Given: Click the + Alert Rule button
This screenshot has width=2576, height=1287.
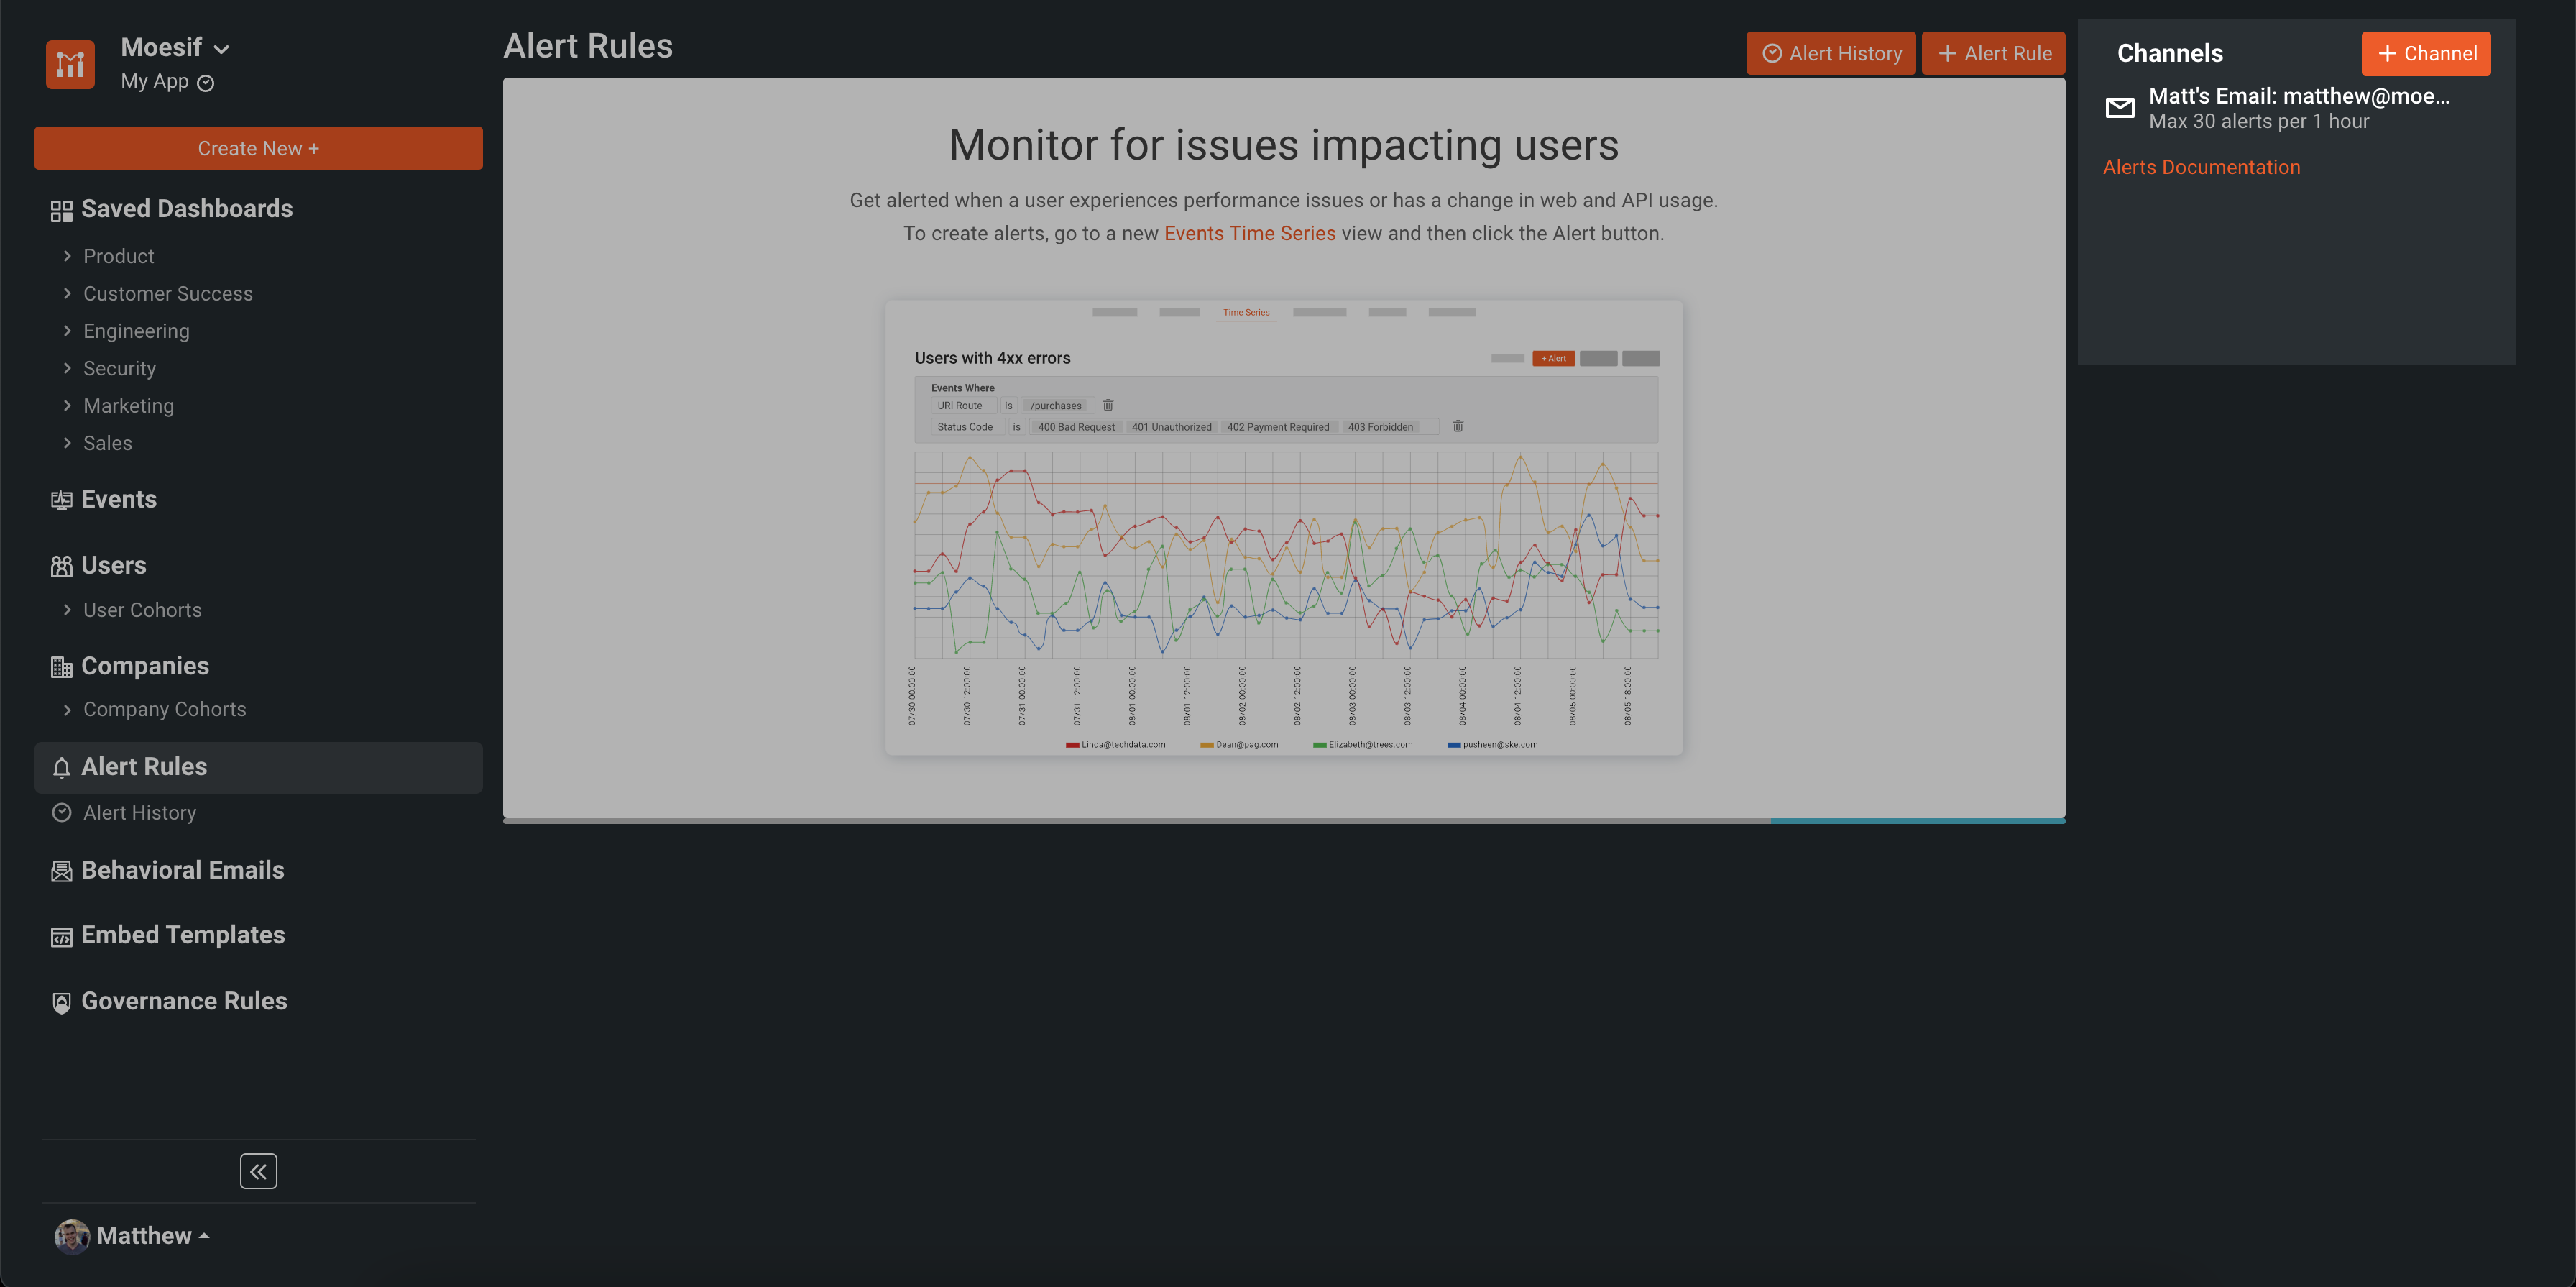Looking at the screenshot, I should (x=1993, y=53).
